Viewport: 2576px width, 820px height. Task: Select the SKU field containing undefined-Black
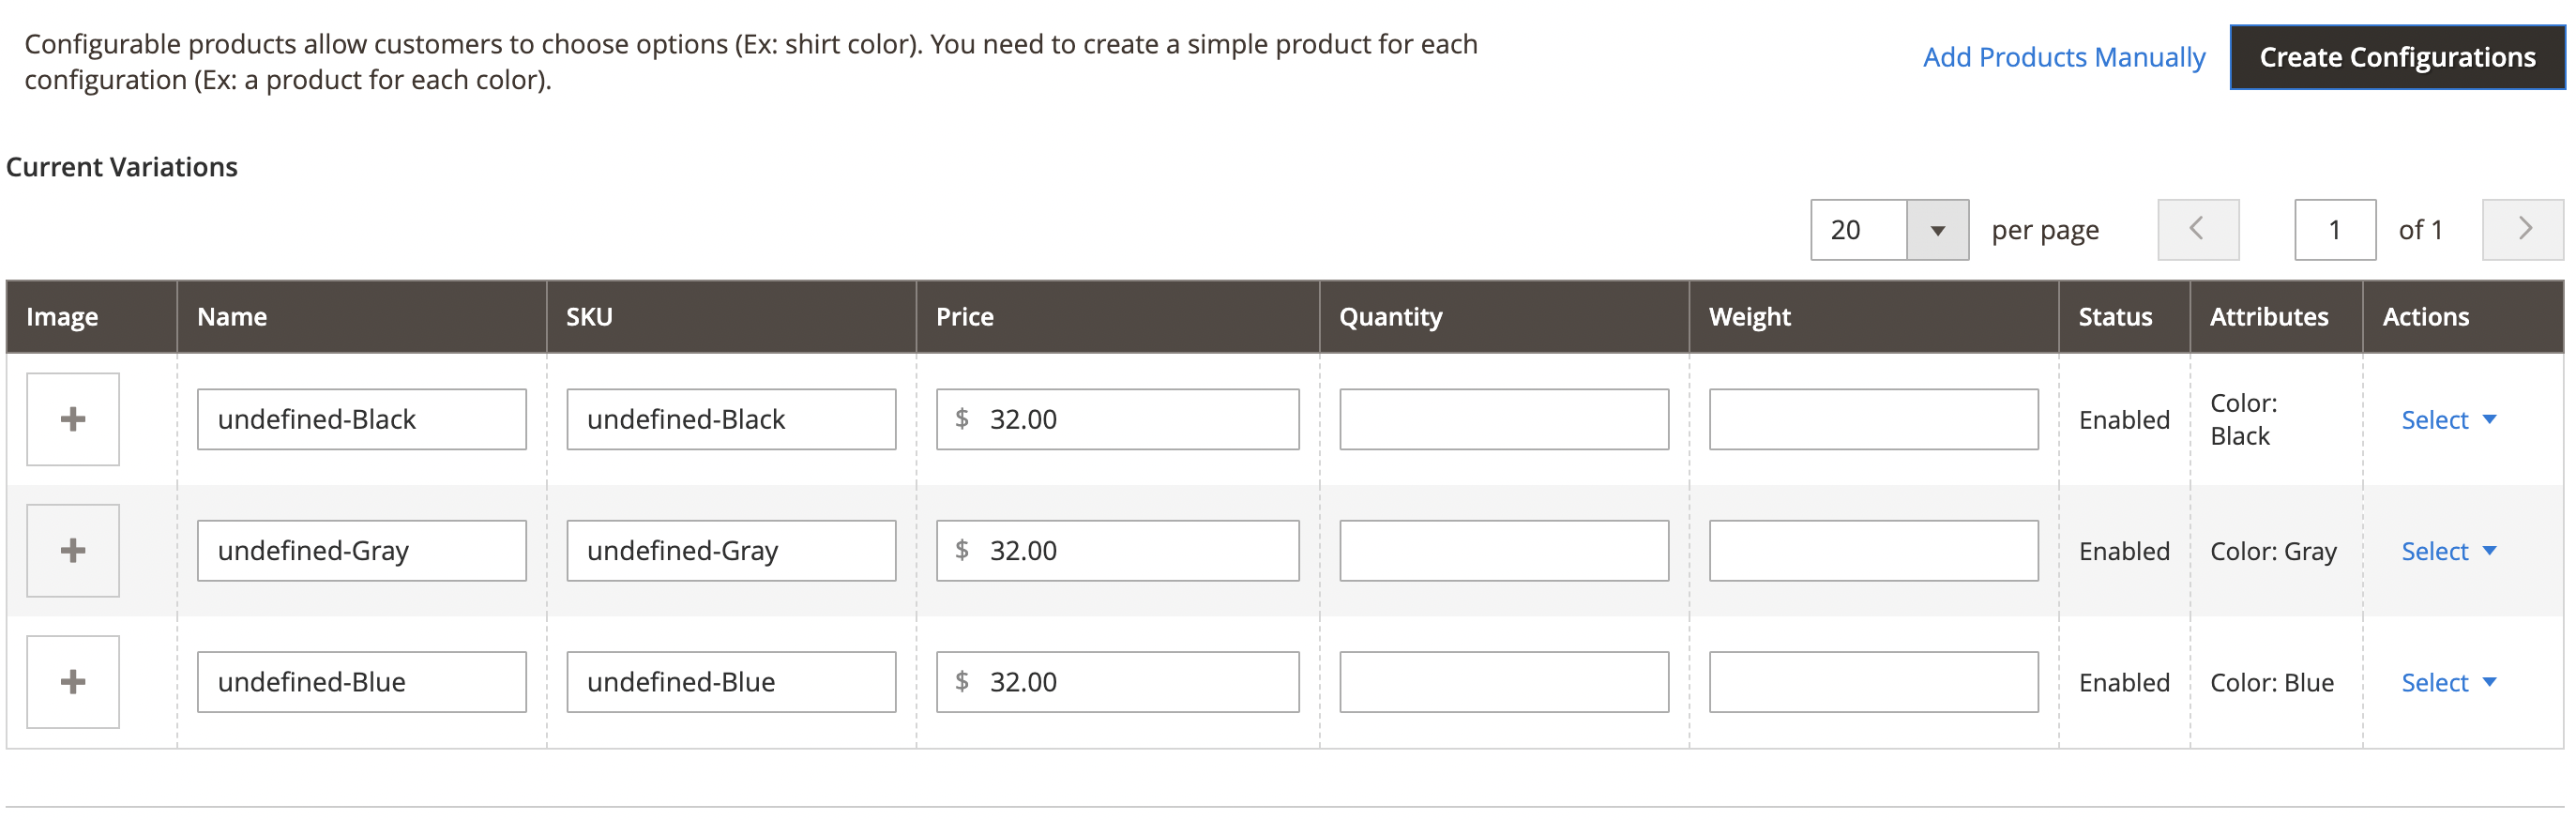pos(731,419)
